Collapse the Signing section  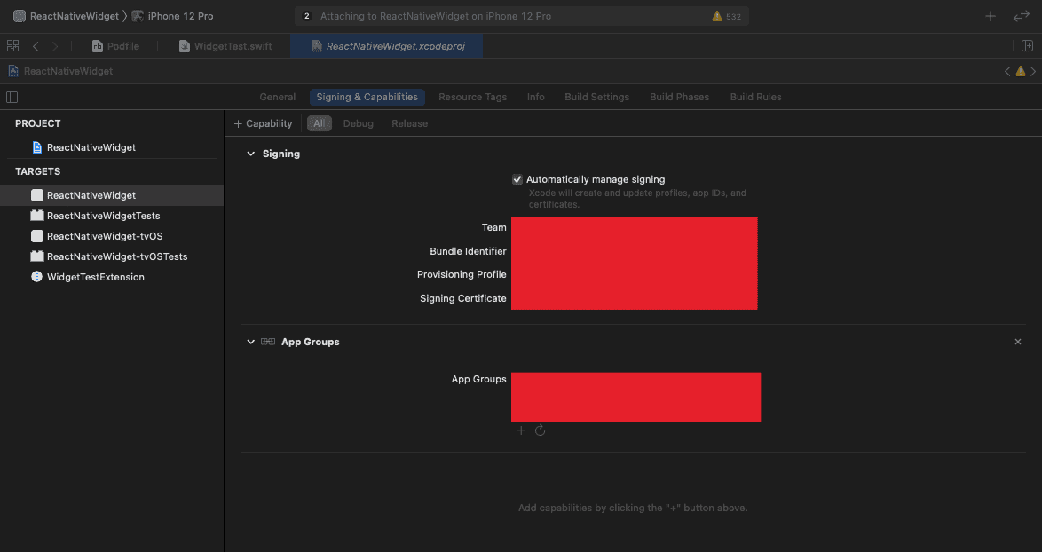[251, 154]
